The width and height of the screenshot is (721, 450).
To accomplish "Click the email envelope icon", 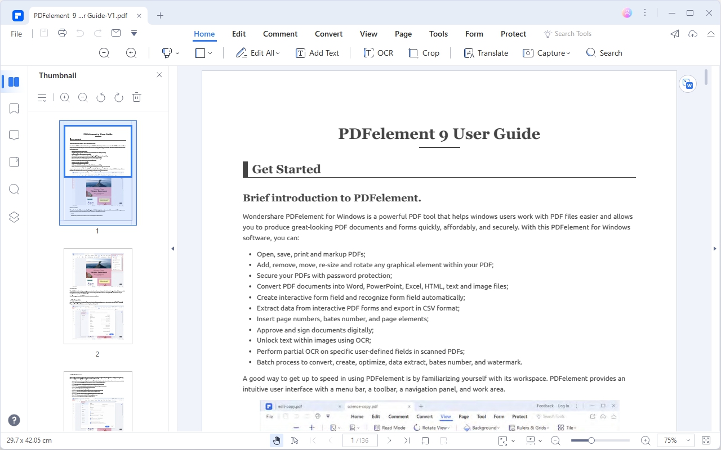I will click(x=116, y=33).
